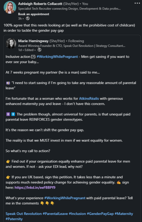
Task: Open the Speak Out Revolution page link
Action: pos(24,213)
